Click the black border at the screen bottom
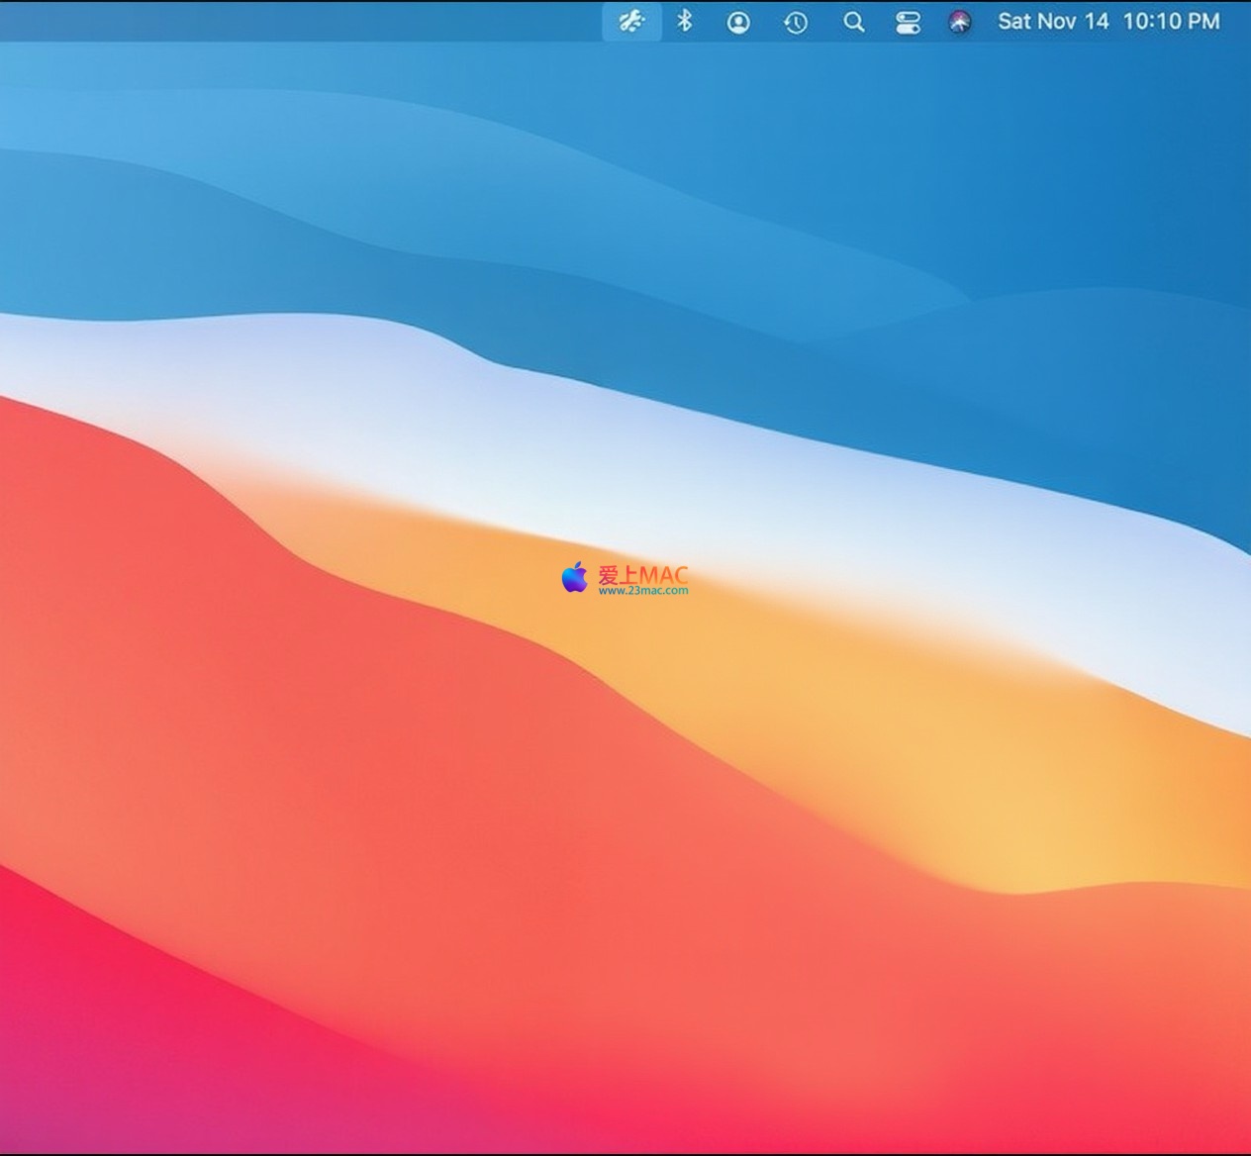 point(625,1153)
